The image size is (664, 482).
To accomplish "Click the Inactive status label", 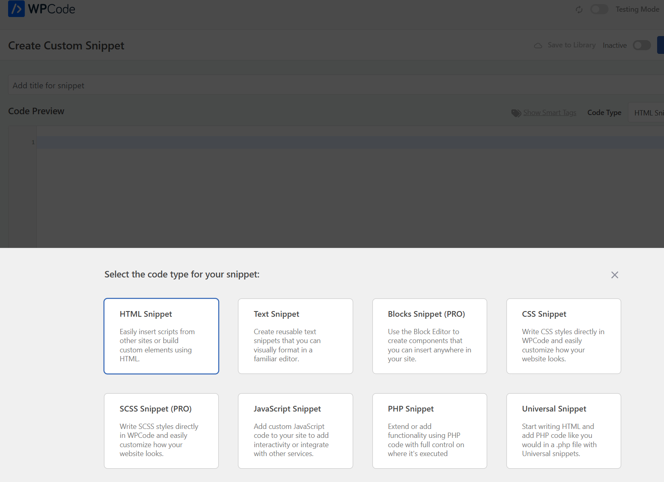I will (615, 45).
